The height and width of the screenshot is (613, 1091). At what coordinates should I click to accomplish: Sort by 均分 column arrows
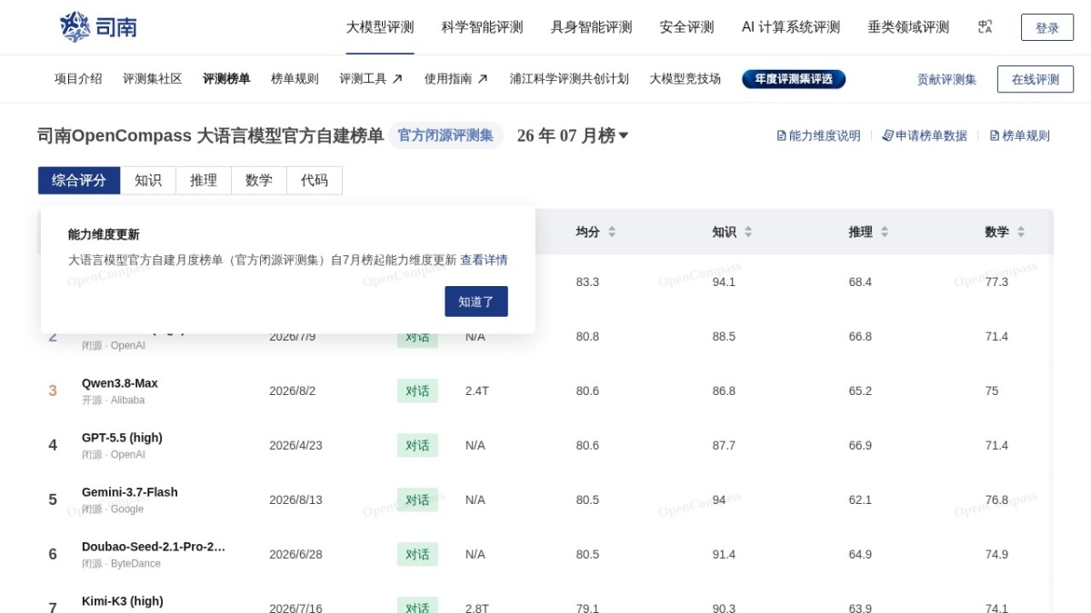point(612,232)
